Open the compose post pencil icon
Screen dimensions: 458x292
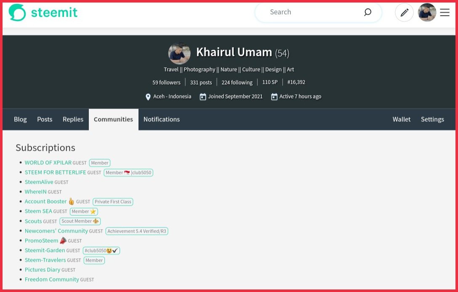coord(404,13)
